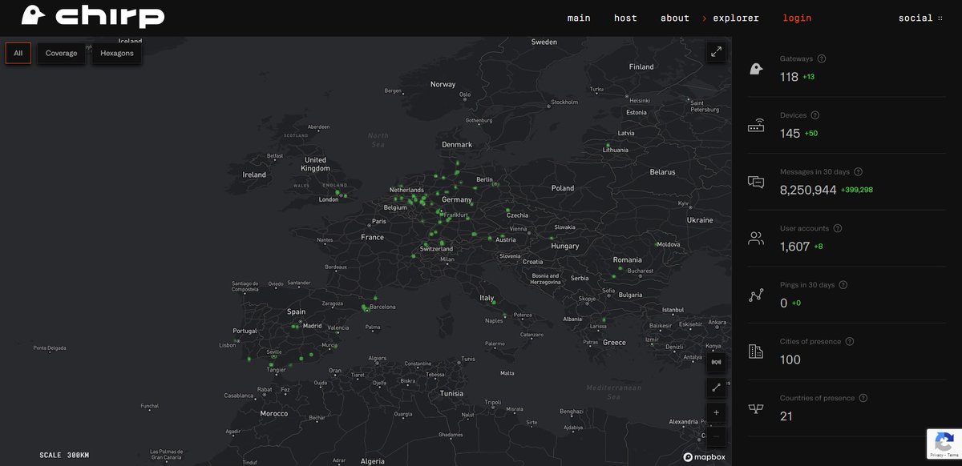Screen dimensions: 962x466
Task: Show info tooltip for Devices
Action: pos(815,115)
